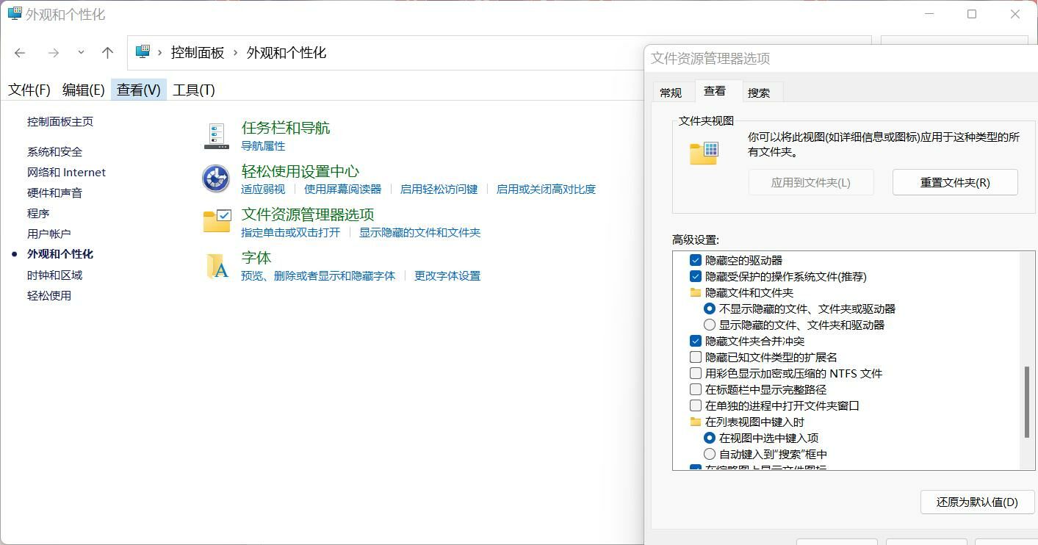Expand the breadcrumb chevron after 控制面板

236,53
